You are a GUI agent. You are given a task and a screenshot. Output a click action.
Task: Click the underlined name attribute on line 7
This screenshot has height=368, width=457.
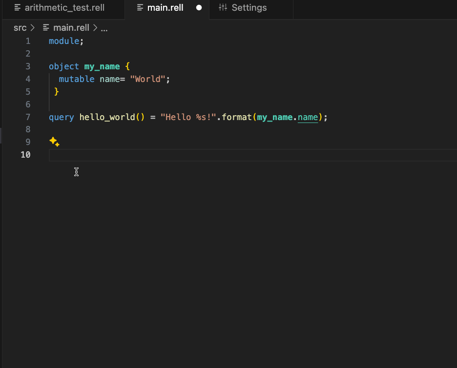coord(308,117)
